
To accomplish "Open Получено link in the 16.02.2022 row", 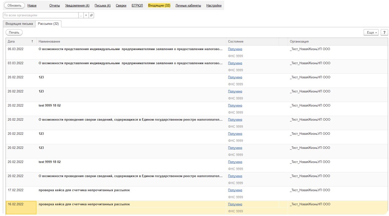I will click(235, 204).
